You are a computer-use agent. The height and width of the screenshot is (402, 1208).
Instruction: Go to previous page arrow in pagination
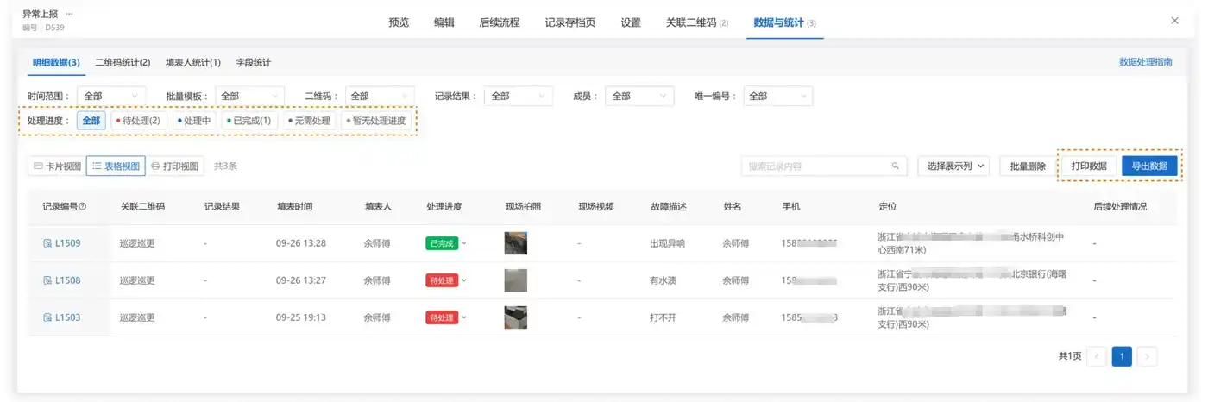coord(1097,356)
